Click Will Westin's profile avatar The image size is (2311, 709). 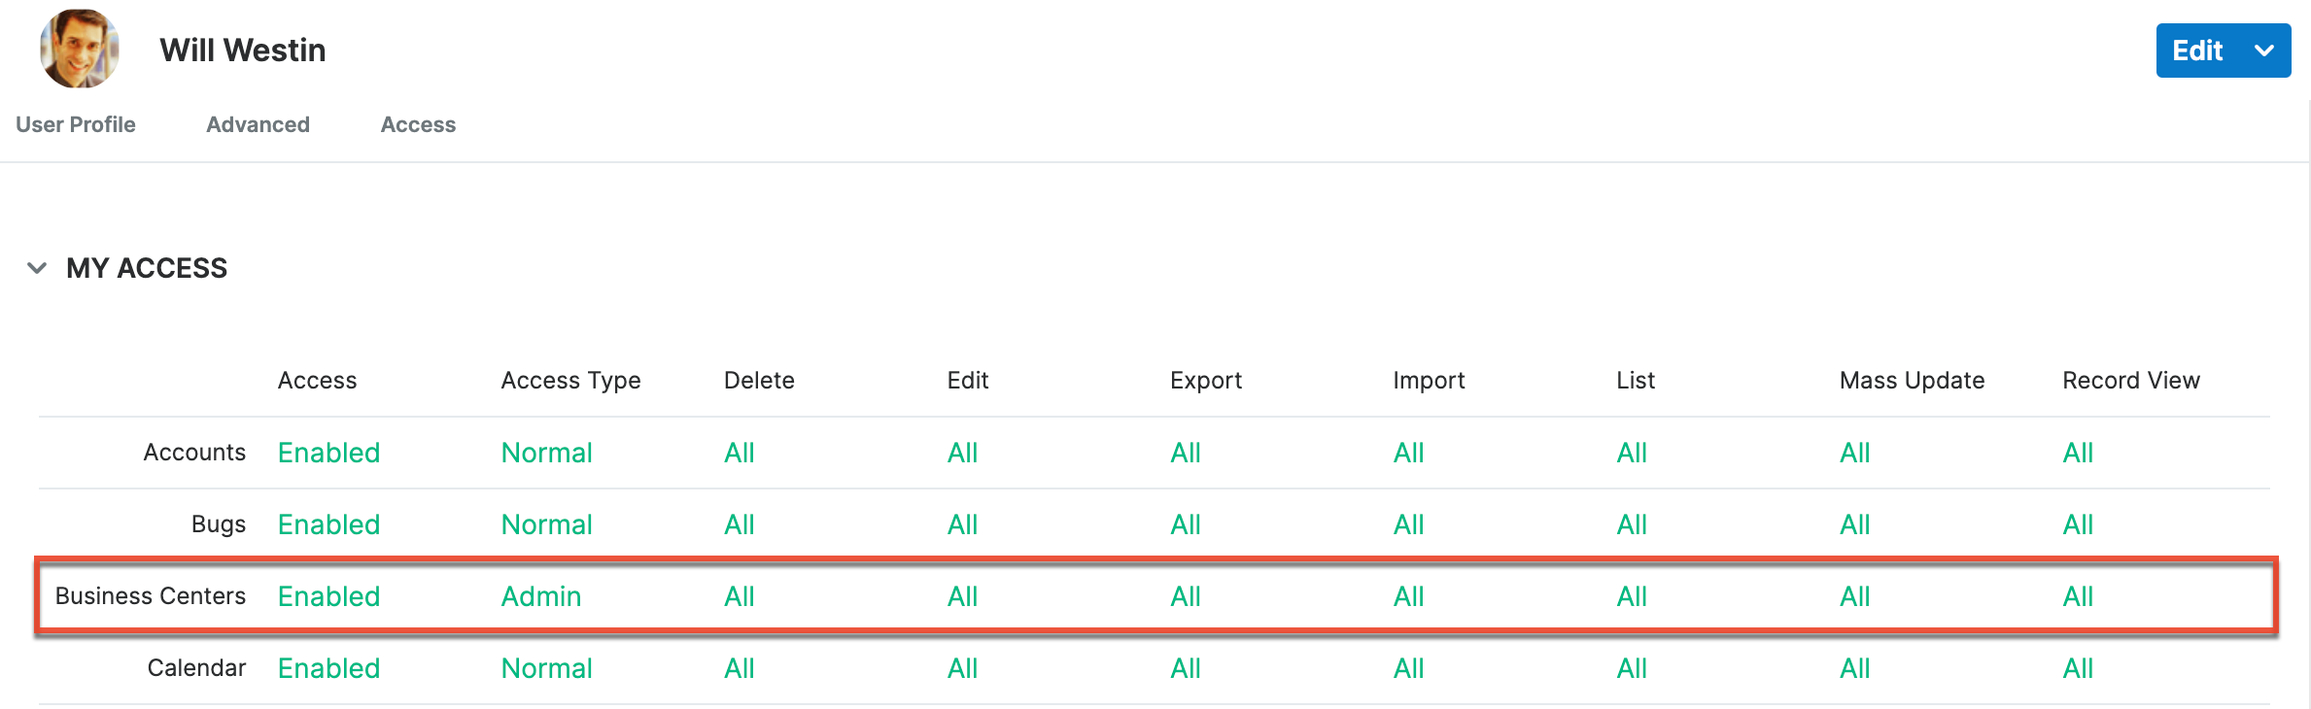(80, 49)
